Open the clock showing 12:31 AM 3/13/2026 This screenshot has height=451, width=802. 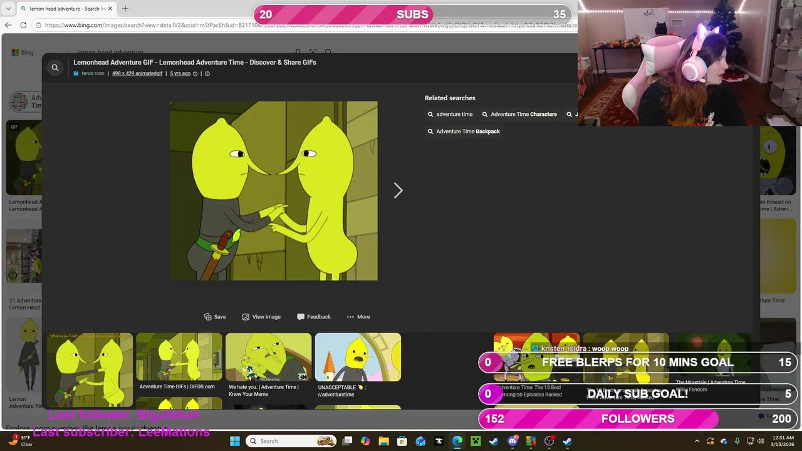[x=783, y=441]
